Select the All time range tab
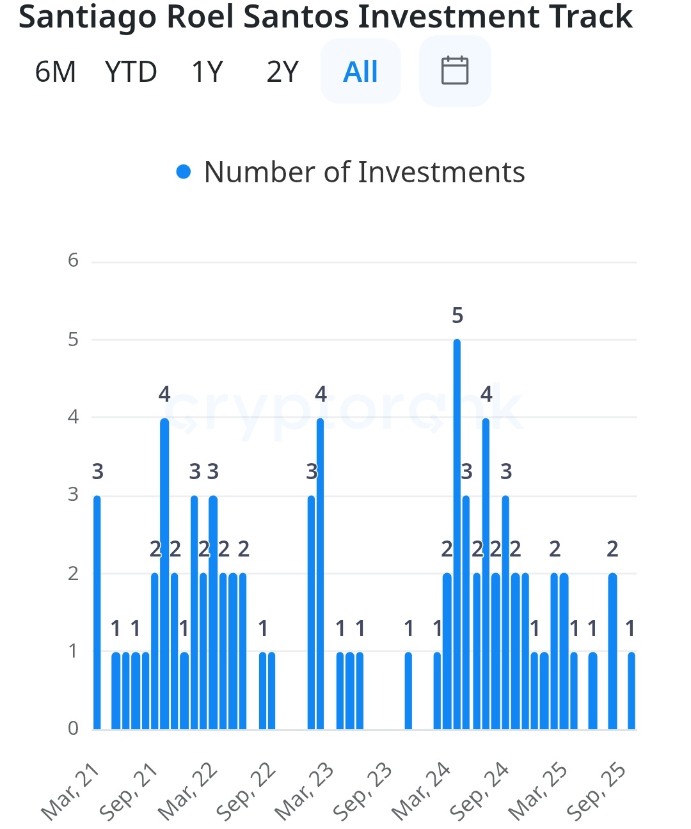 pos(361,72)
